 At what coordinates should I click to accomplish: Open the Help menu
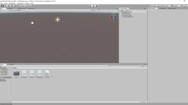[32, 3]
